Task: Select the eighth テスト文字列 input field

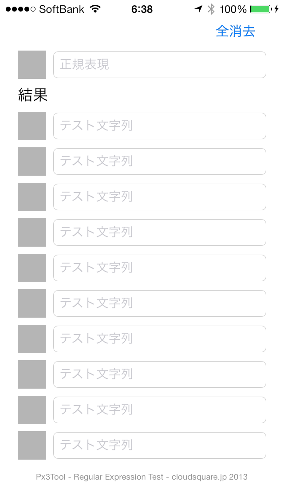Action: pos(160,374)
